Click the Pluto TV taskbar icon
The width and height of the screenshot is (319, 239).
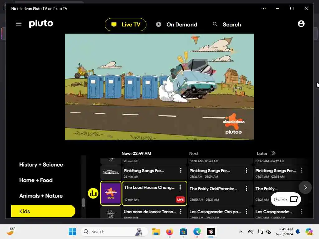(x=211, y=232)
